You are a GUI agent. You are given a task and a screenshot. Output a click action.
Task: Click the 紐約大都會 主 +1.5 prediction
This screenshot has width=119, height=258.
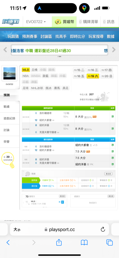pyautogui.click(x=87, y=145)
